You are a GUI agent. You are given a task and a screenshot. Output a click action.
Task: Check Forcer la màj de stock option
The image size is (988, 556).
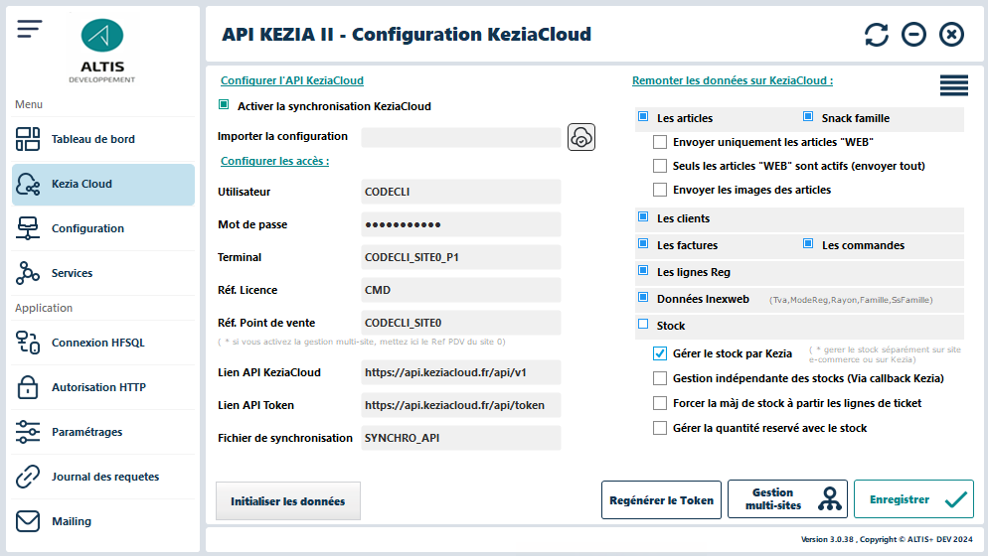pyautogui.click(x=660, y=403)
